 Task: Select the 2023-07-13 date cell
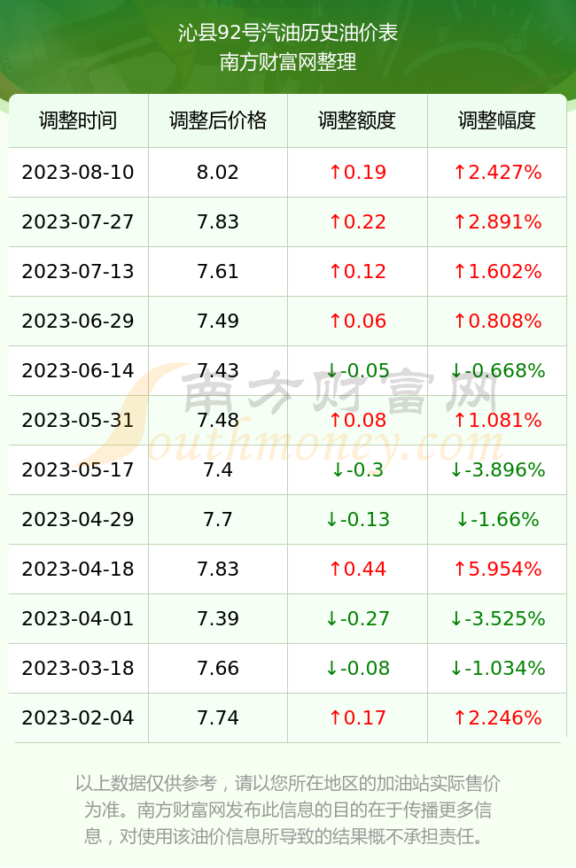tap(78, 271)
